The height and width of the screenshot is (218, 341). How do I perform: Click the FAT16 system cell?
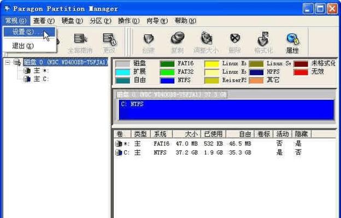(161, 143)
